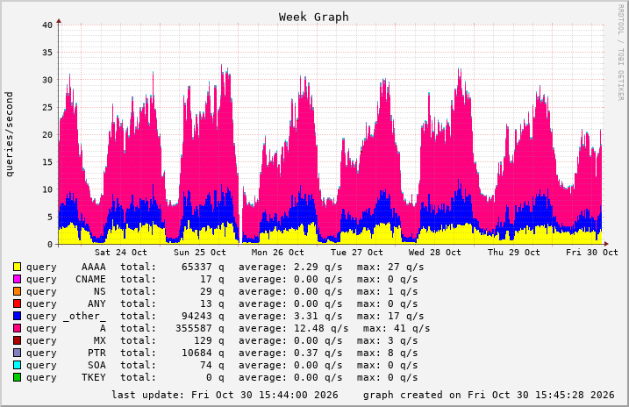629x407 pixels.
Task: Click the orange NS legend swatch
Action: point(17,291)
